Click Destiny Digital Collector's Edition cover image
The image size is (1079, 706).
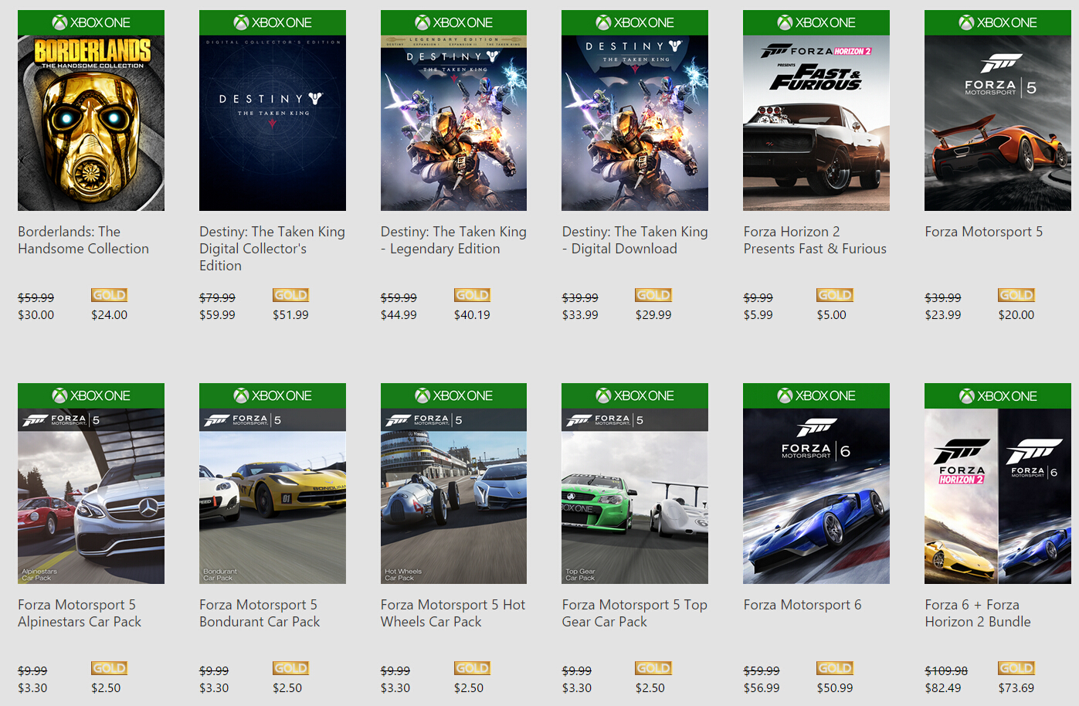(x=272, y=124)
